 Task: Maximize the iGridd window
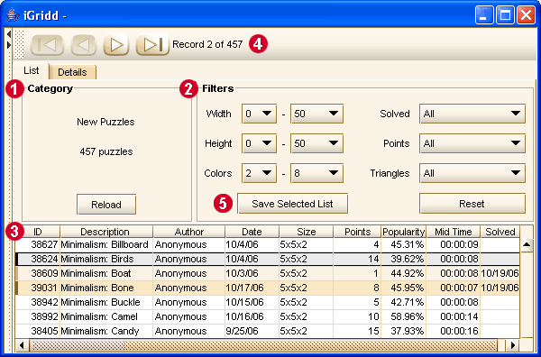(x=505, y=14)
